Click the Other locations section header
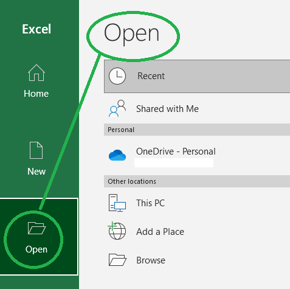Viewport: 290px width, 289px height. pyautogui.click(x=197, y=181)
